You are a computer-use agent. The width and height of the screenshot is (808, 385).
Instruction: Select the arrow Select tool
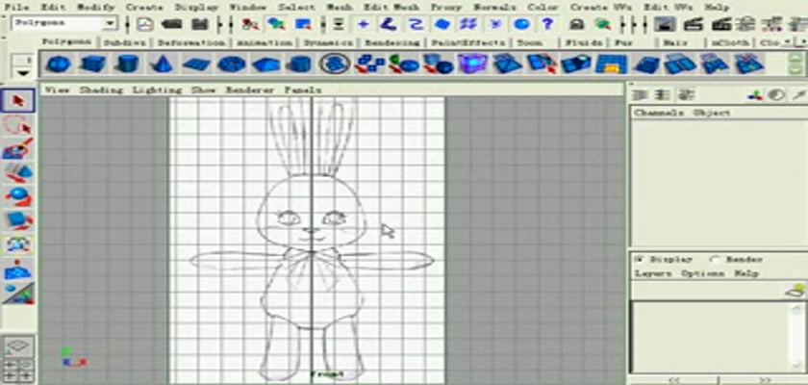click(x=17, y=100)
